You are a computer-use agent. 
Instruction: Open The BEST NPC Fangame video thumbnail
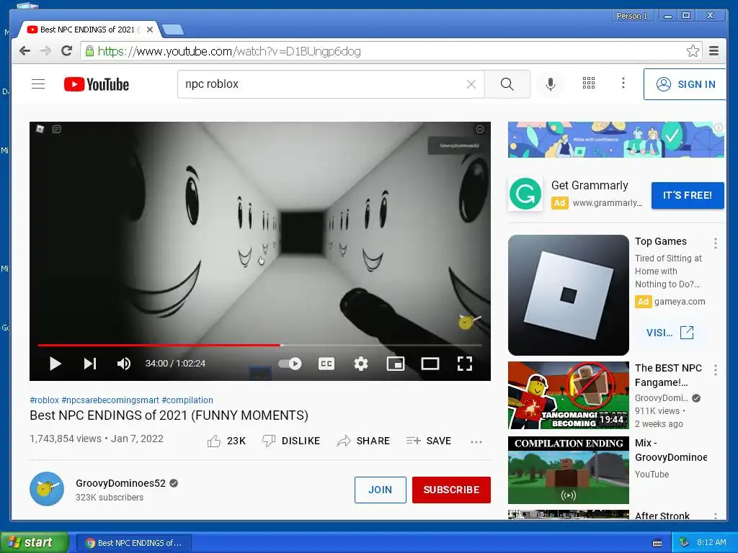pos(569,395)
